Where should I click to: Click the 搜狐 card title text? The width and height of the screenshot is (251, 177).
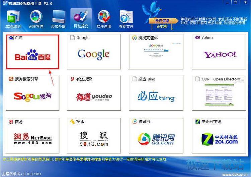80,122
